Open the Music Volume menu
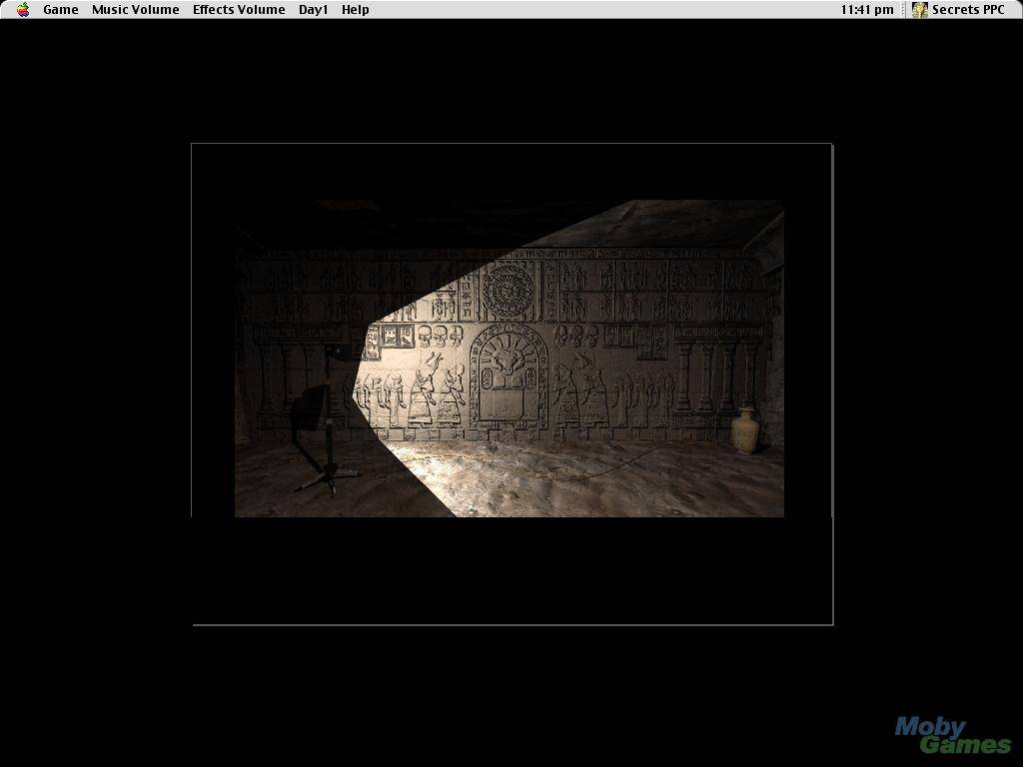Screen dimensions: 1023x767 pyautogui.click(x=135, y=9)
